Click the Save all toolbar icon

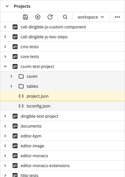point(25,17)
